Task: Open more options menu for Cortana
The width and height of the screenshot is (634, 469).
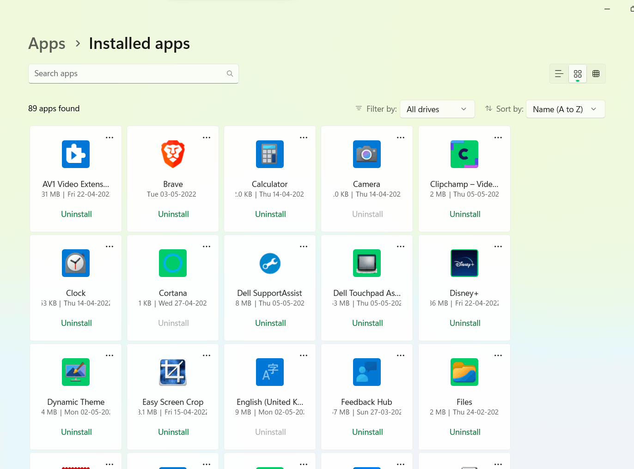Action: [x=207, y=247]
